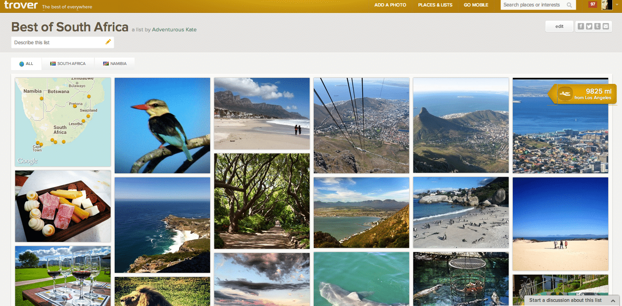Open the shark cage diving photo

click(x=461, y=279)
